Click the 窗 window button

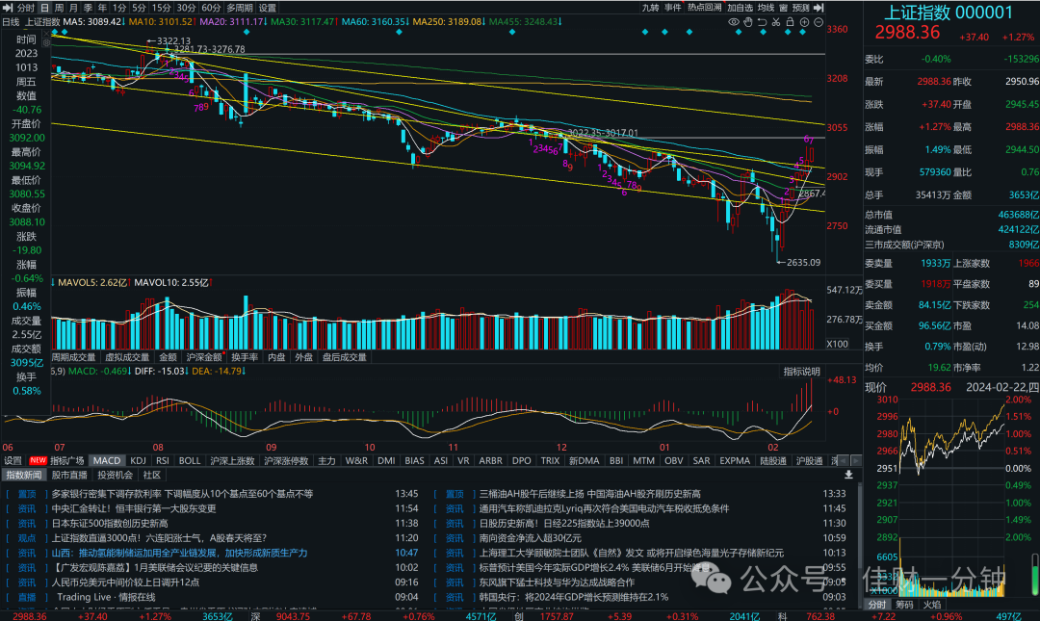[x=783, y=8]
